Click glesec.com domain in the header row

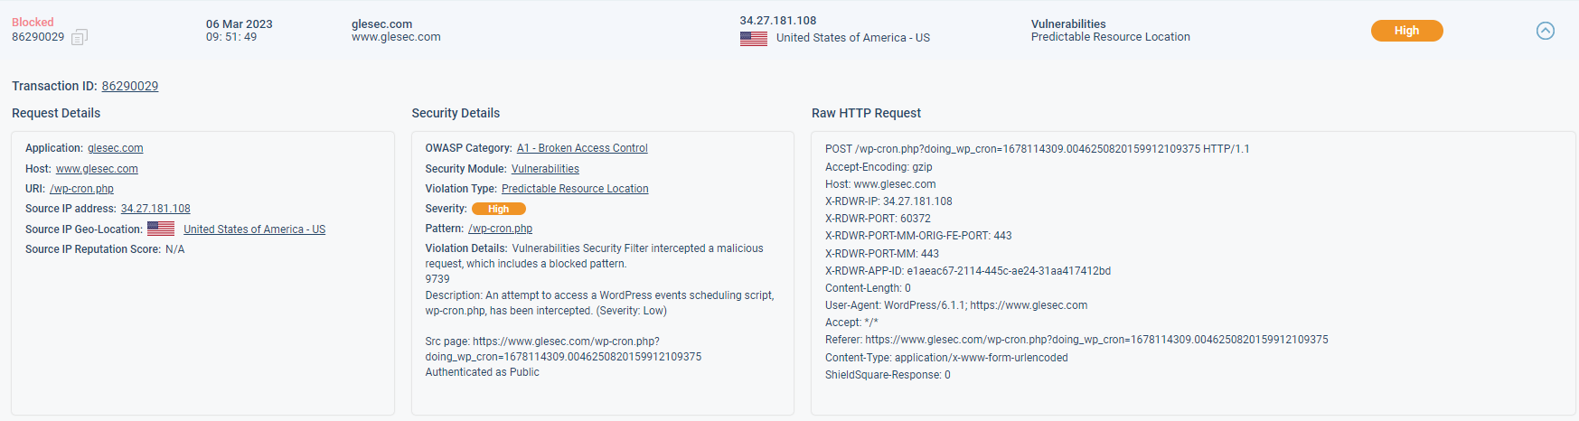381,24
